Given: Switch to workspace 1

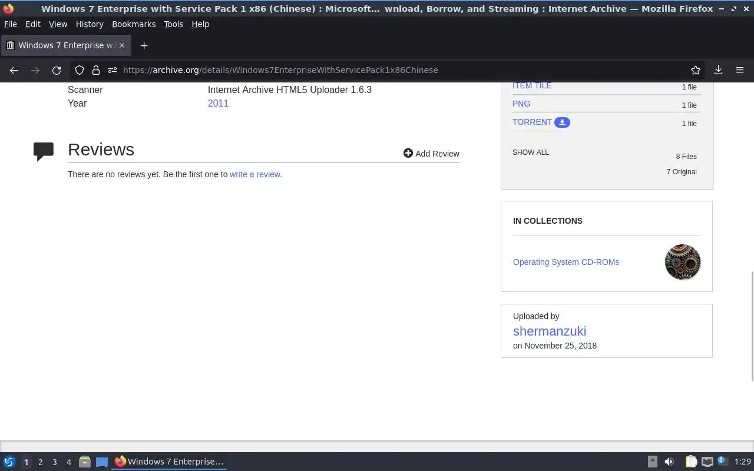Looking at the screenshot, I should (26, 462).
